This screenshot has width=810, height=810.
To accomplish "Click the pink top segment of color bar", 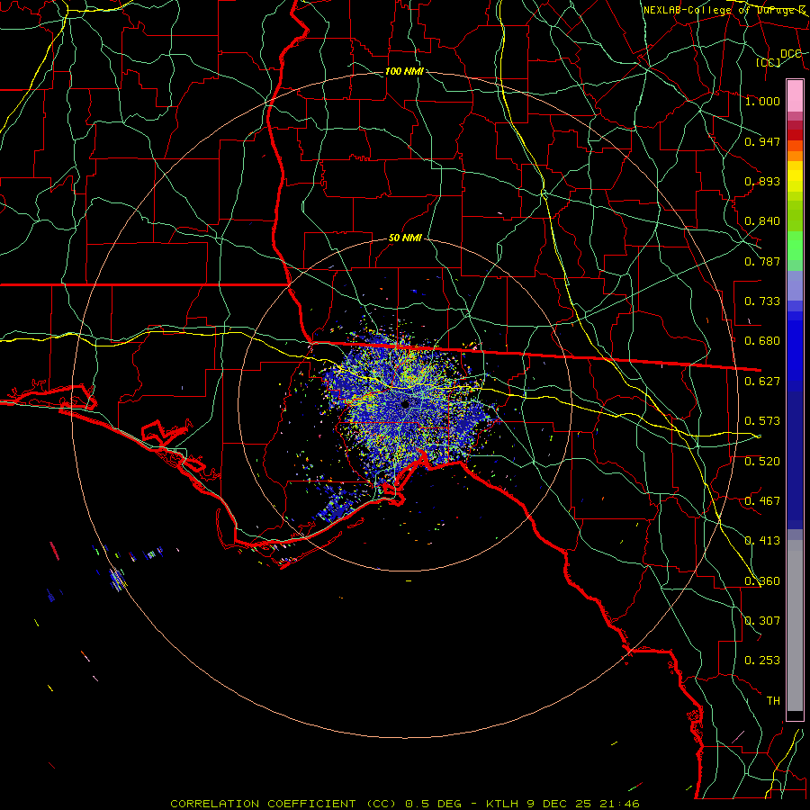I will tap(795, 96).
